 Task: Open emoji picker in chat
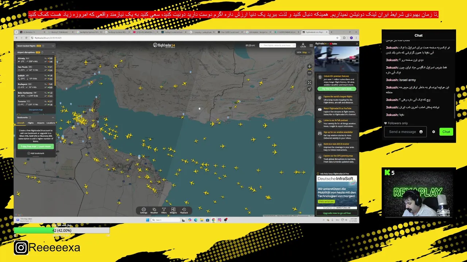coord(421,132)
